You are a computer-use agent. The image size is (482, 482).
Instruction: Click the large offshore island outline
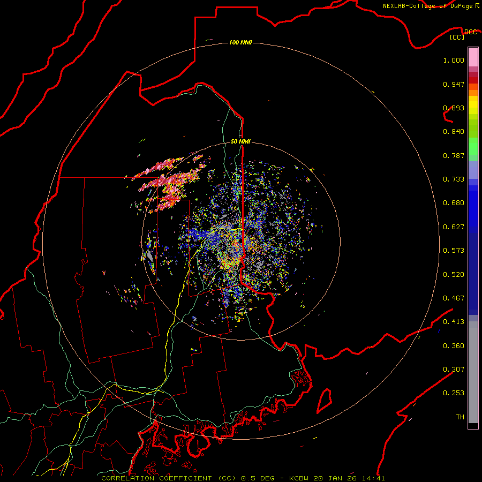[325, 401]
